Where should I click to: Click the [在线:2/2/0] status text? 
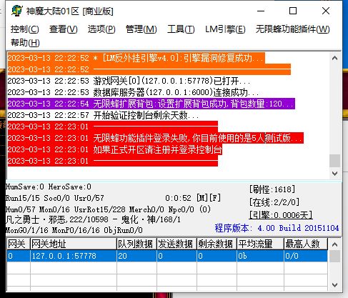click(274, 202)
